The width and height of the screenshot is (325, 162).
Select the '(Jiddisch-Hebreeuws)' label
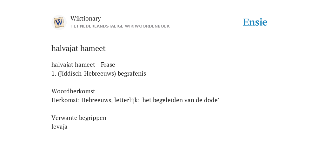point(87,73)
